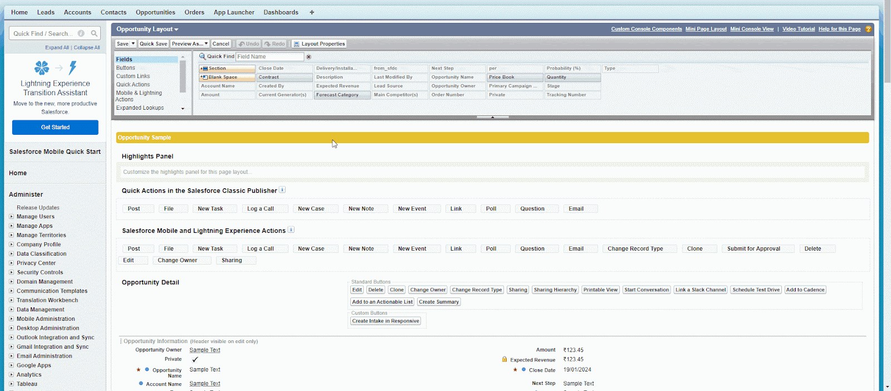This screenshot has width=891, height=391.
Task: Select the Price Book field in palette
Action: tap(516, 77)
